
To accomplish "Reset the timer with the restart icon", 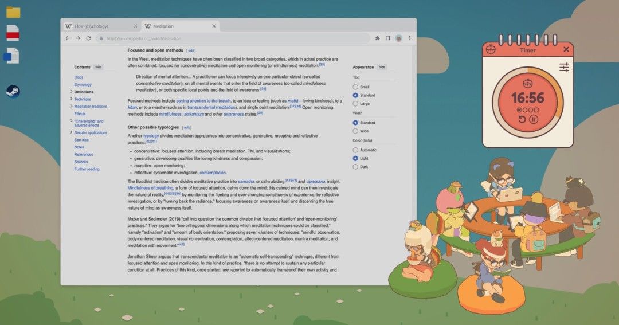I will click(522, 119).
